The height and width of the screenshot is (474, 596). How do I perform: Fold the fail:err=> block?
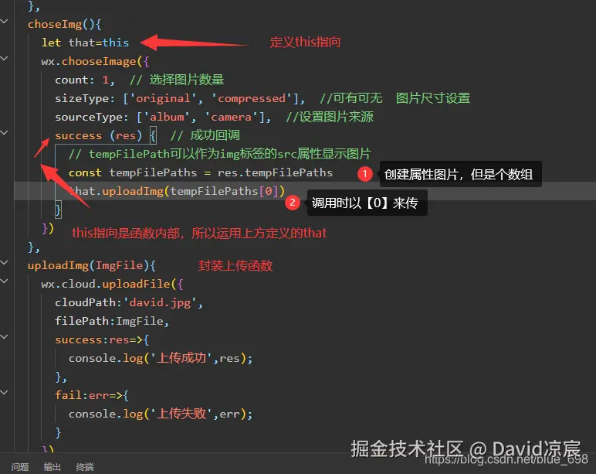click(x=4, y=392)
